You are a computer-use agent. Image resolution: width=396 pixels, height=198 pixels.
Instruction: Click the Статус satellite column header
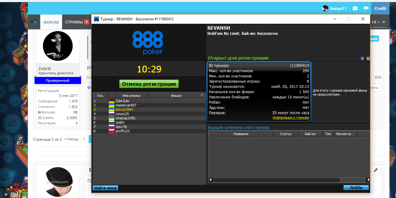click(x=286, y=134)
